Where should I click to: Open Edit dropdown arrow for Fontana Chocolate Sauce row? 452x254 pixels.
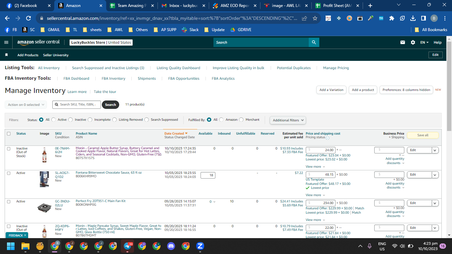click(435, 175)
